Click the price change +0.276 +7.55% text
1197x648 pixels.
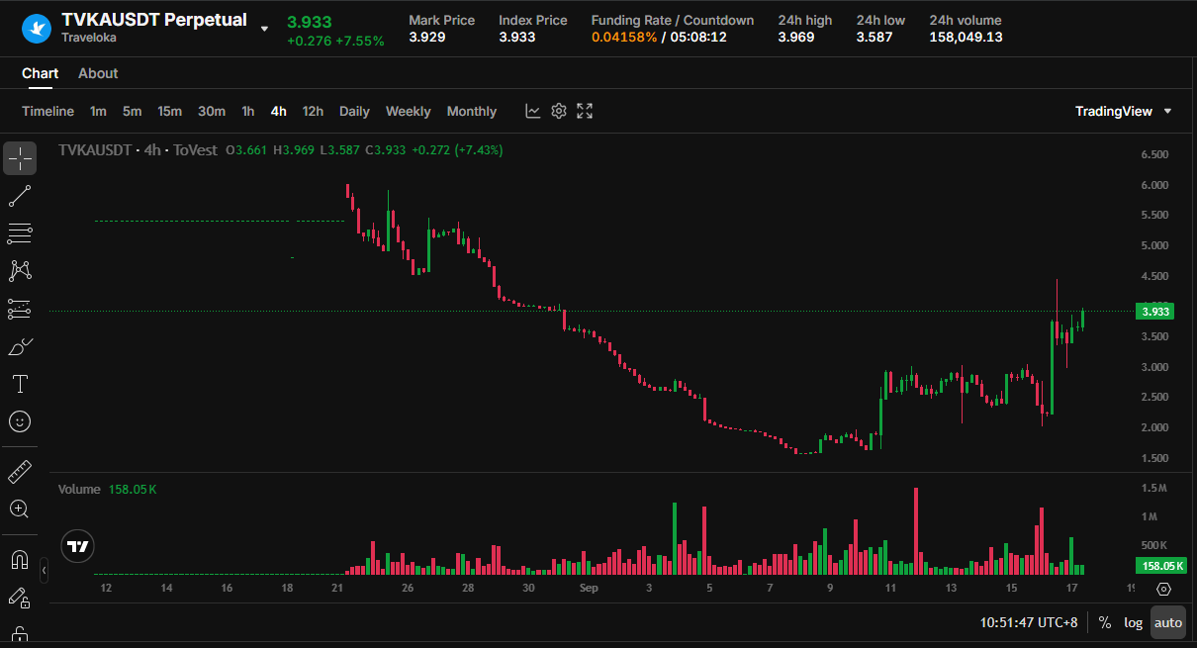pos(335,42)
